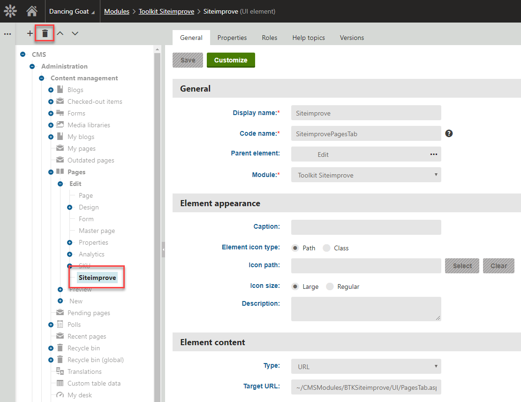Click the tree panel vertical scrollbar
Viewport: 521px width, 402px height.
[157, 226]
